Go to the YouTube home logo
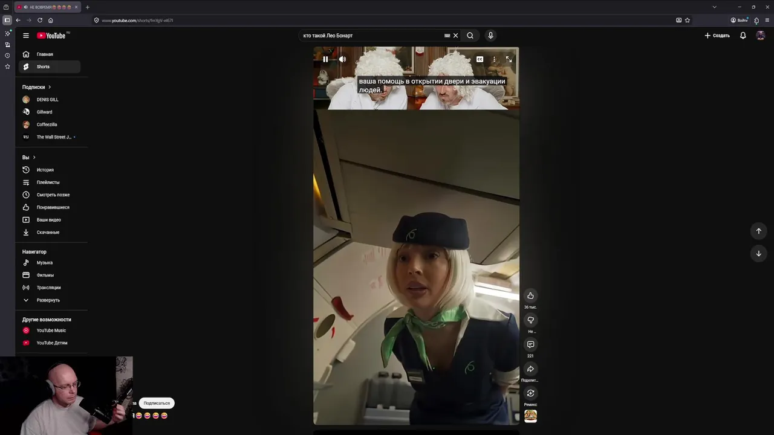Viewport: 774px width, 435px height. pyautogui.click(x=53, y=36)
